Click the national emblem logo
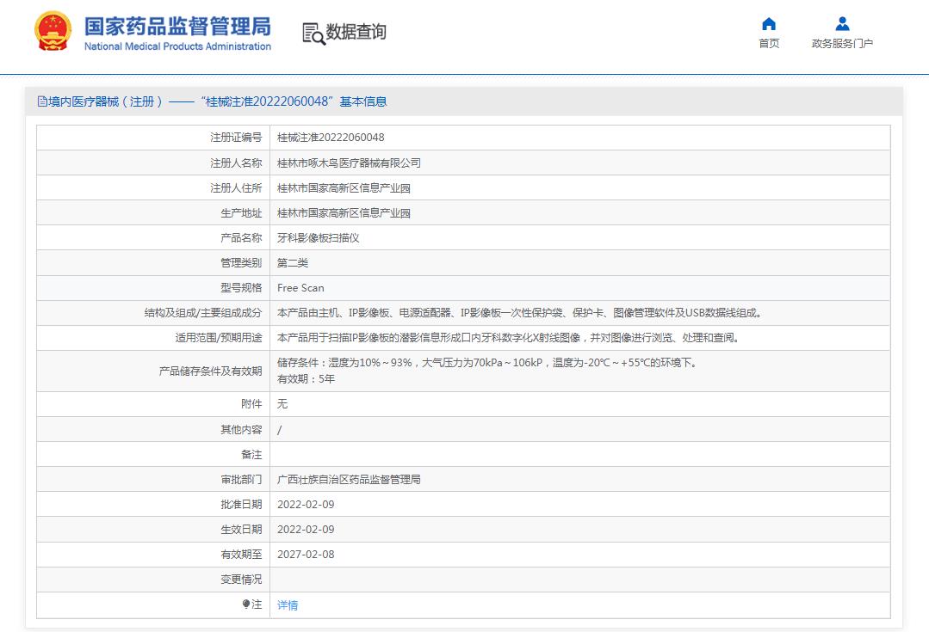The image size is (929, 632). [53, 31]
